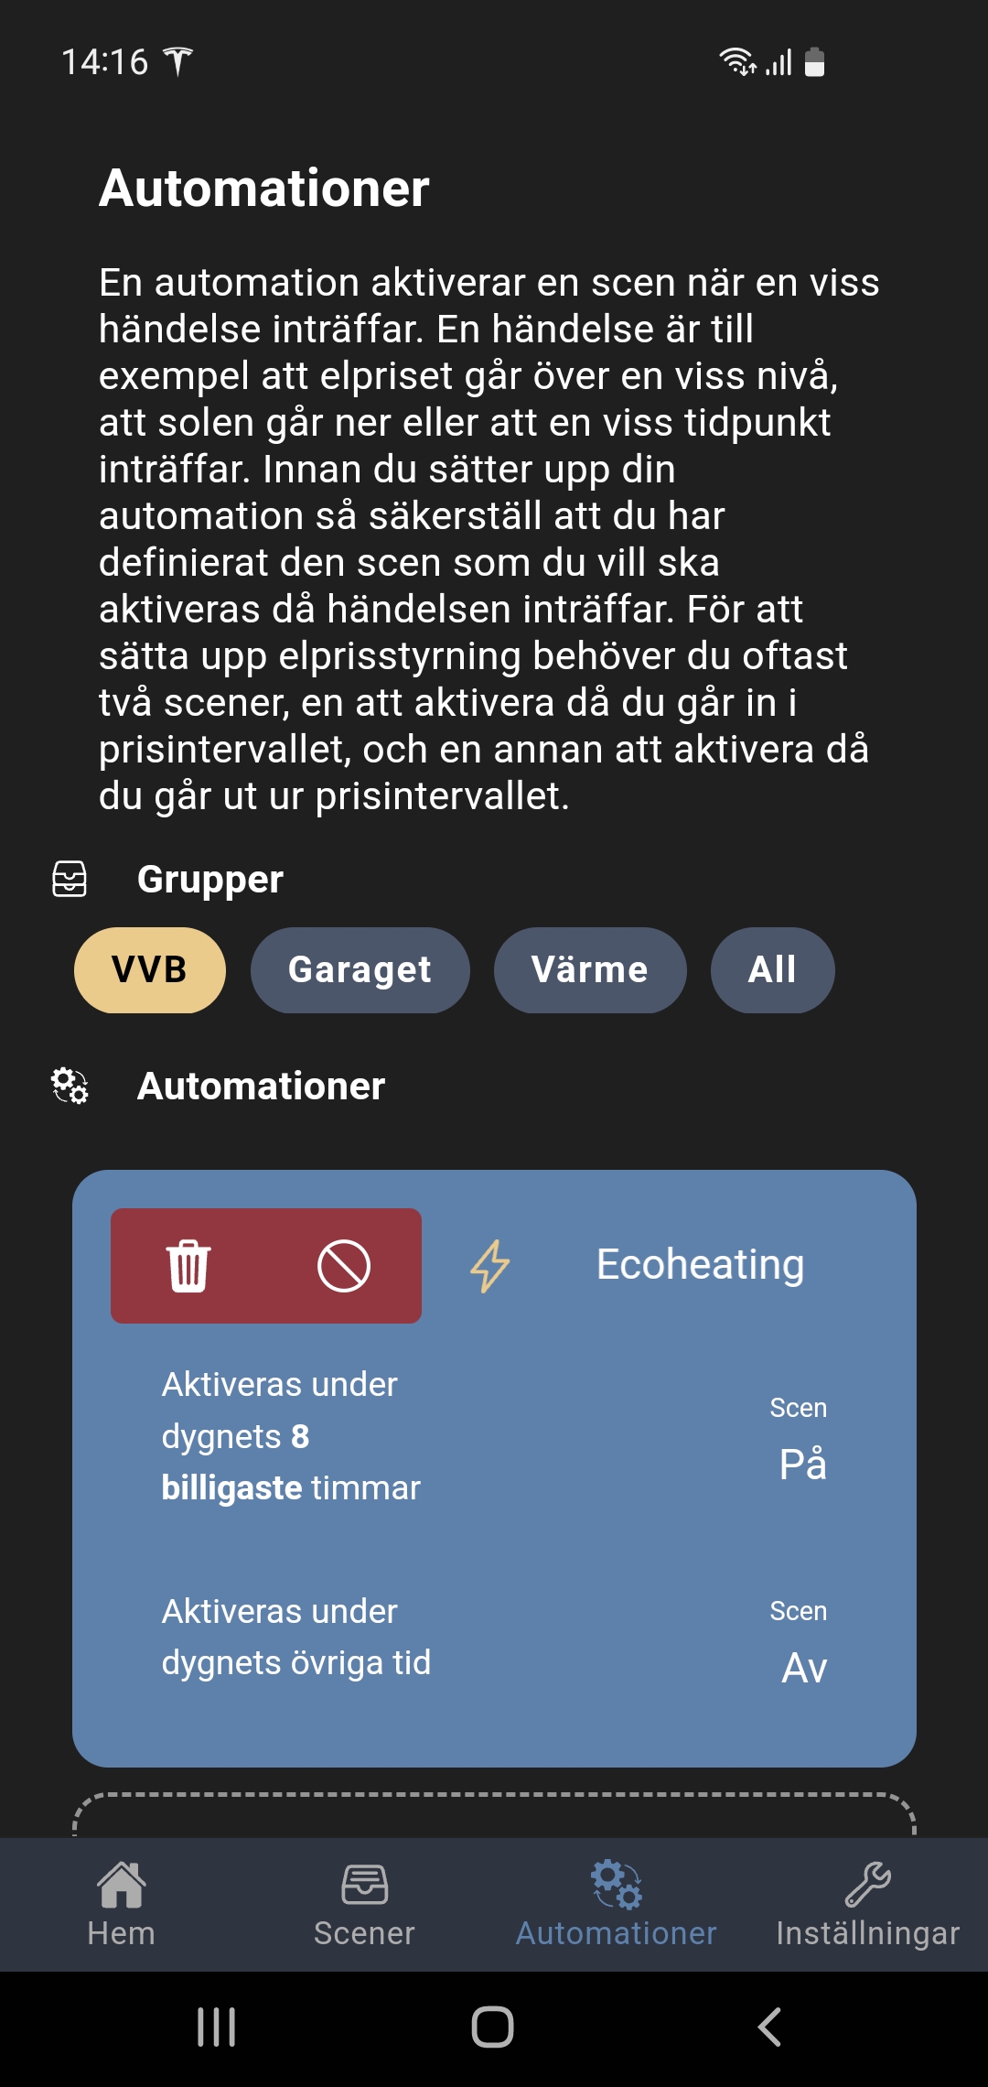Open Inställningar via wrench icon
The image size is (988, 2087).
tap(868, 1885)
